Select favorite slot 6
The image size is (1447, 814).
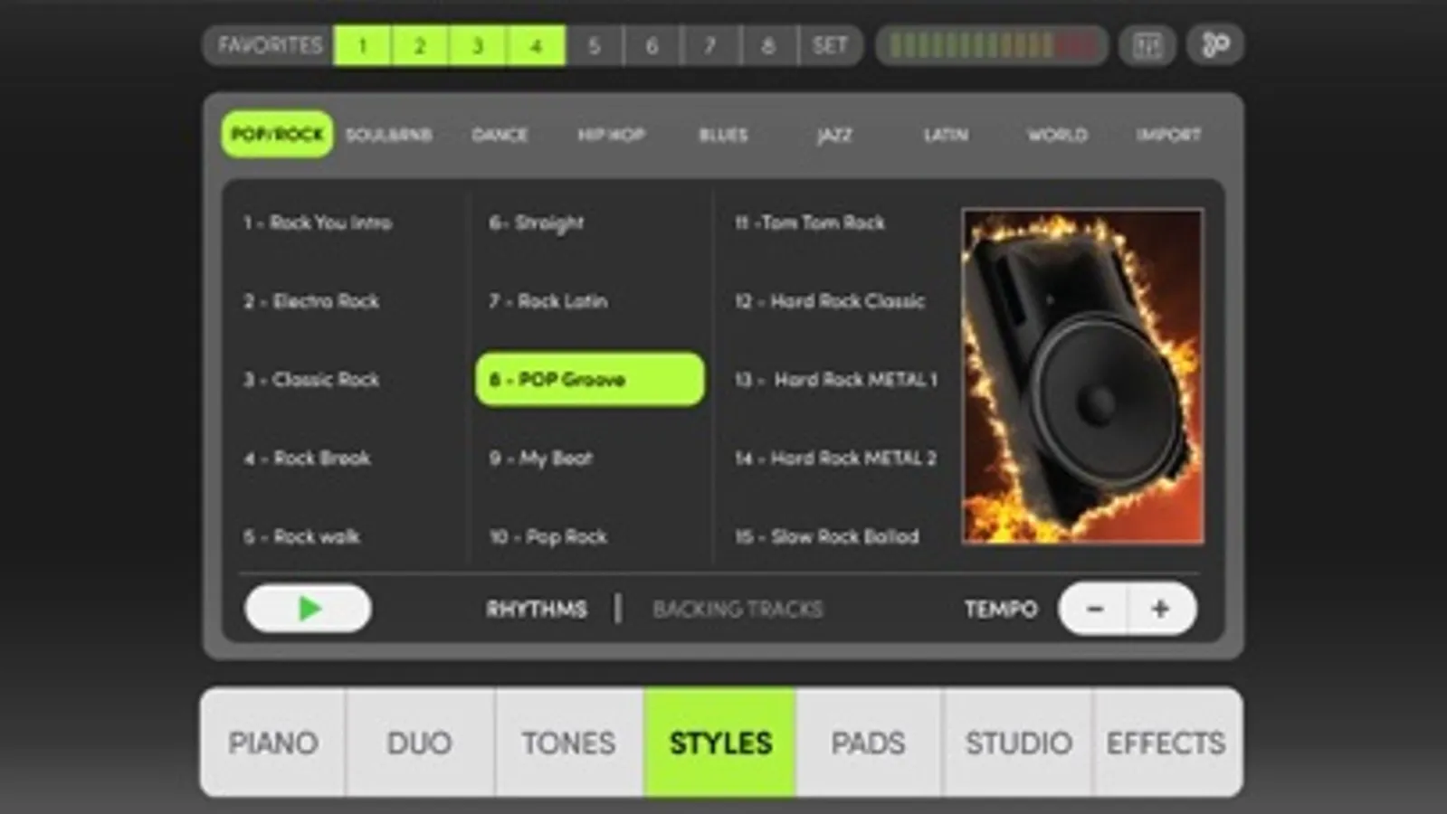(x=652, y=45)
